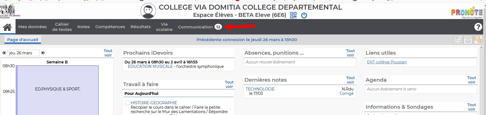486x115 pixels.
Task: Click the date field showing jeu. 26 mars
Action: (x=24, y=53)
